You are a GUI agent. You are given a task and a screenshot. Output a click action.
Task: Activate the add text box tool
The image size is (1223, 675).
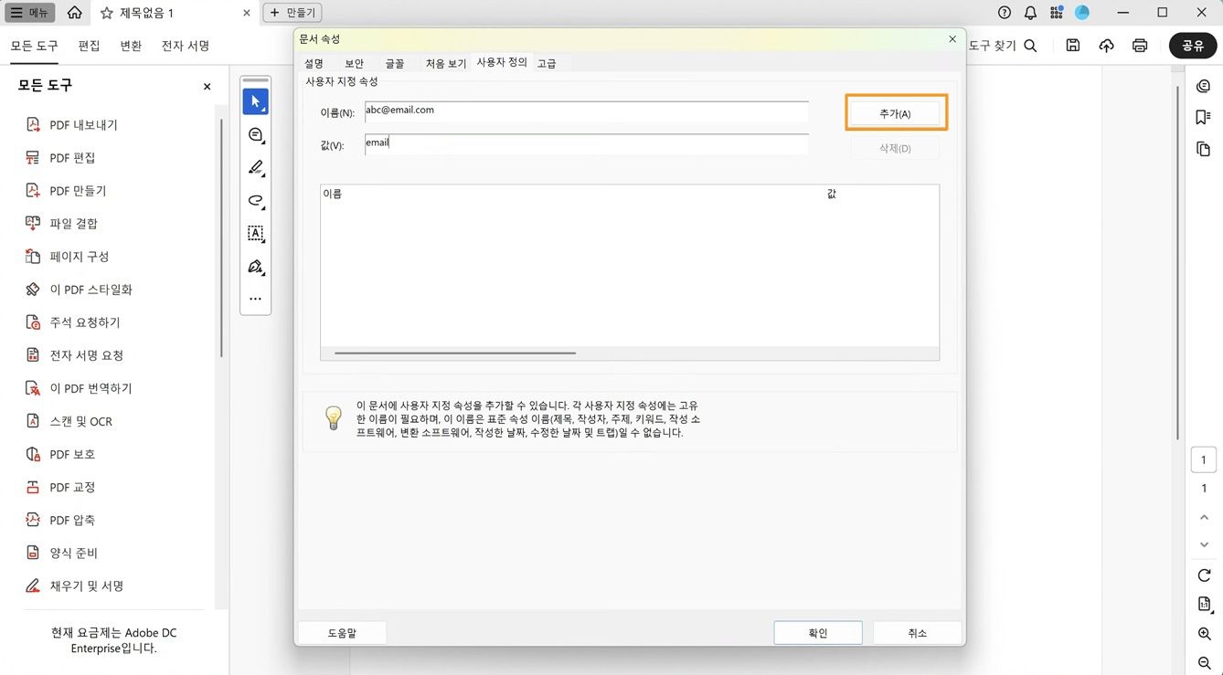coord(256,234)
